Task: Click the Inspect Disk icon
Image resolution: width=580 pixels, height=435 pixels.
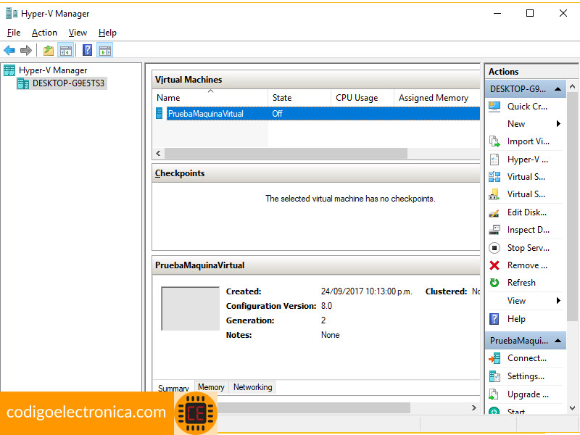Action: [x=494, y=230]
